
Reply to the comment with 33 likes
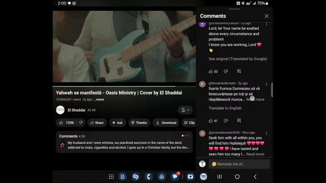pos(239,71)
